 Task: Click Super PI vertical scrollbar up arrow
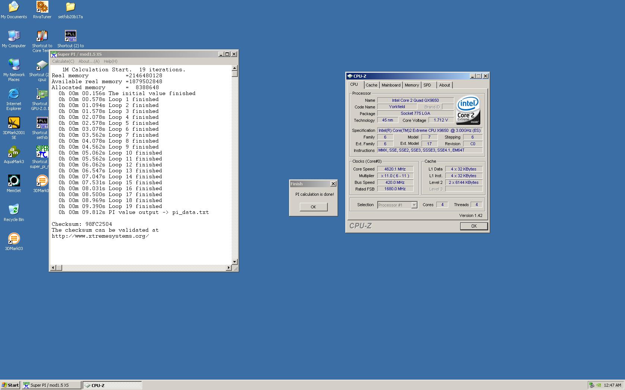(x=235, y=68)
